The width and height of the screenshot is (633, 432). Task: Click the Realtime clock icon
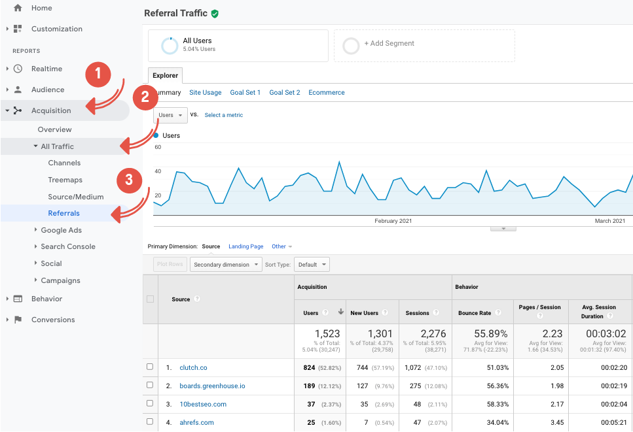coord(18,69)
